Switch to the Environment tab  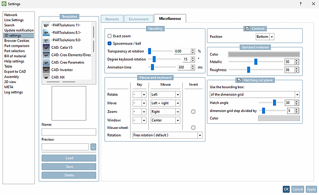click(x=139, y=19)
